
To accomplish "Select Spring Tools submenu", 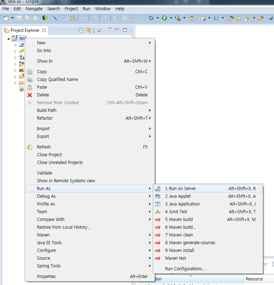I will [90, 266].
